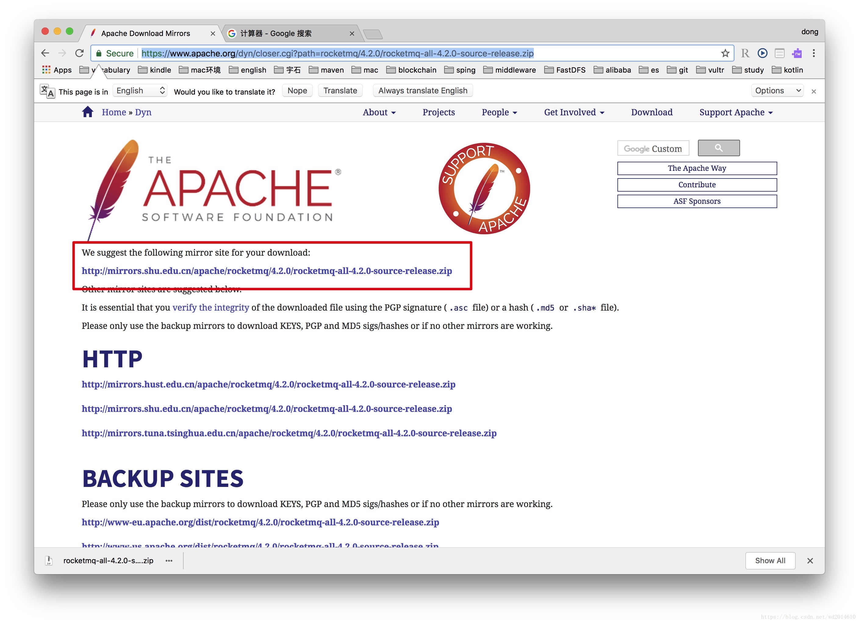Open the kotlin bookmarks folder
859x623 pixels.
pos(787,70)
